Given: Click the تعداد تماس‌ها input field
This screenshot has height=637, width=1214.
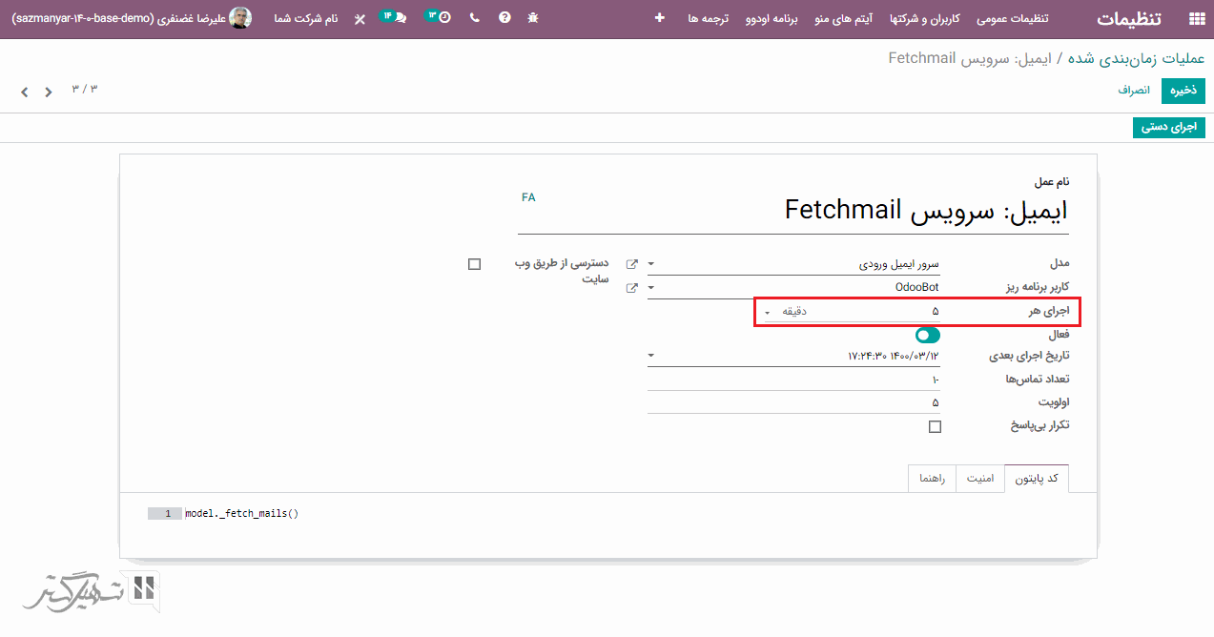Looking at the screenshot, I should [793, 380].
